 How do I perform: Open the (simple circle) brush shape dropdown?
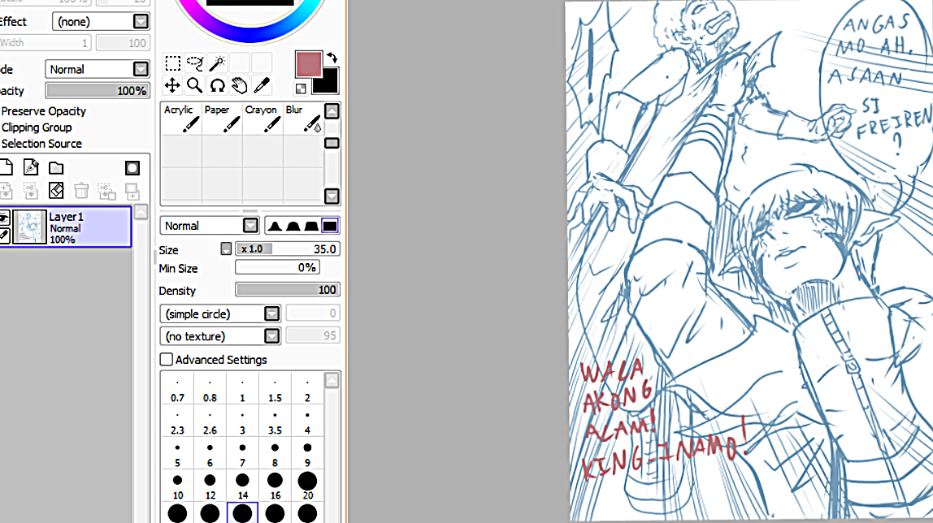tap(220, 313)
